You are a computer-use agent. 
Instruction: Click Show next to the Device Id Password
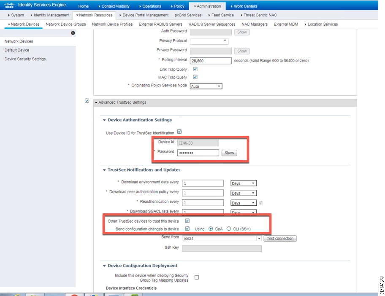pyautogui.click(x=229, y=153)
